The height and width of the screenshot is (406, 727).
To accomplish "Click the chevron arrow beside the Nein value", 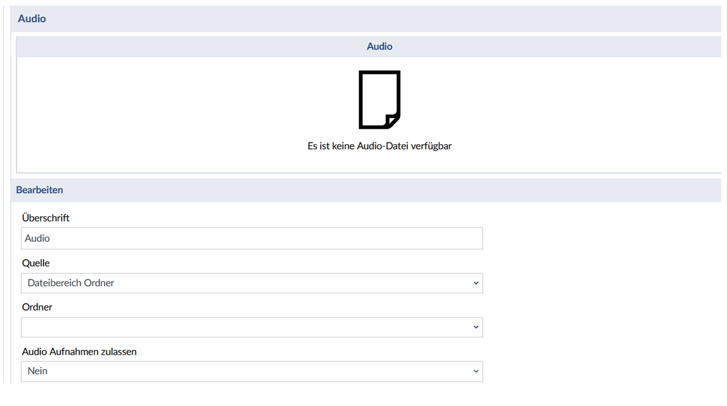I will point(476,372).
